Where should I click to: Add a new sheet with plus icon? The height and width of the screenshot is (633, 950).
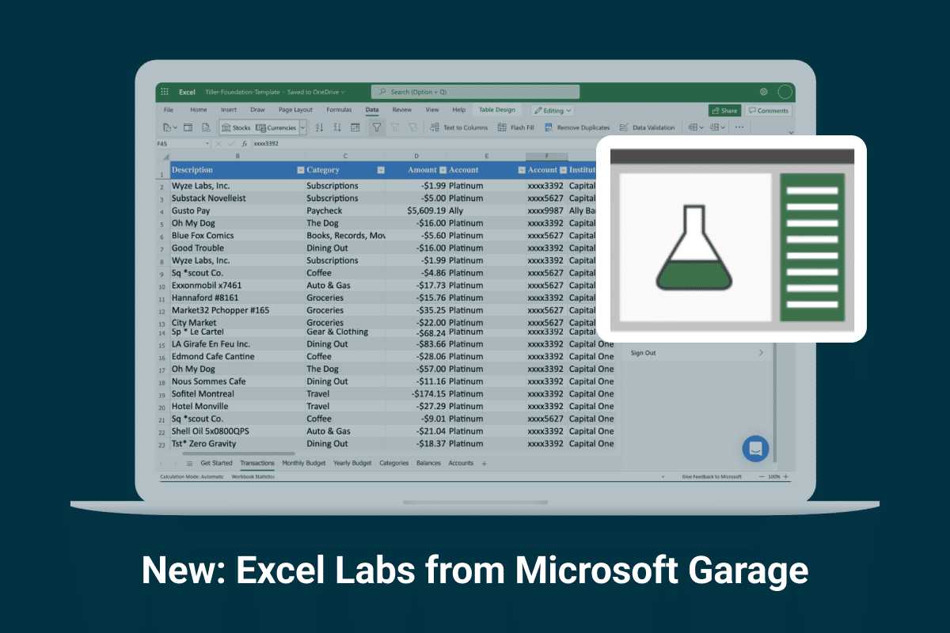[484, 463]
